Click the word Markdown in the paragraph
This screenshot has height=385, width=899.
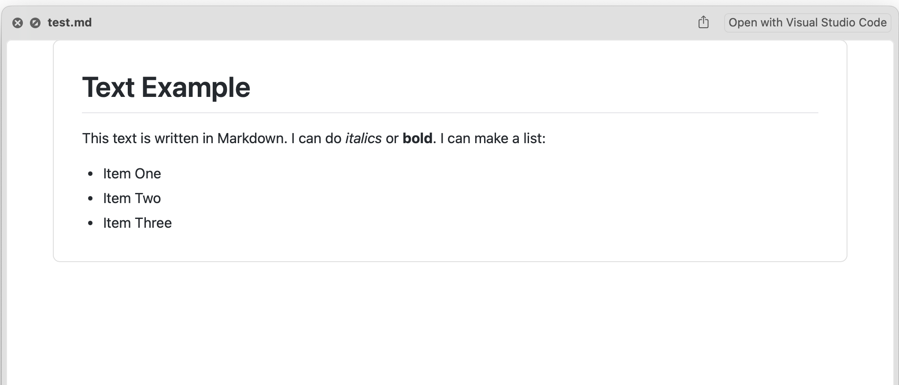pos(252,138)
